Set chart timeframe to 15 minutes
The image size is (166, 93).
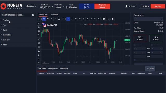click(x=76, y=19)
